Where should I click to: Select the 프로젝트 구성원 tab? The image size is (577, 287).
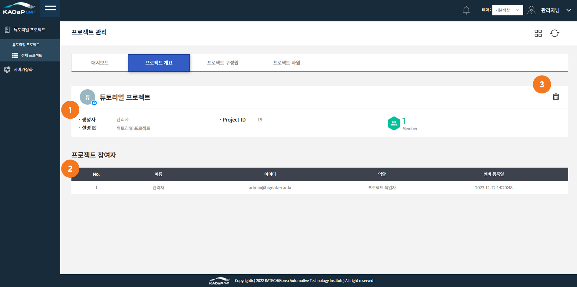point(222,63)
